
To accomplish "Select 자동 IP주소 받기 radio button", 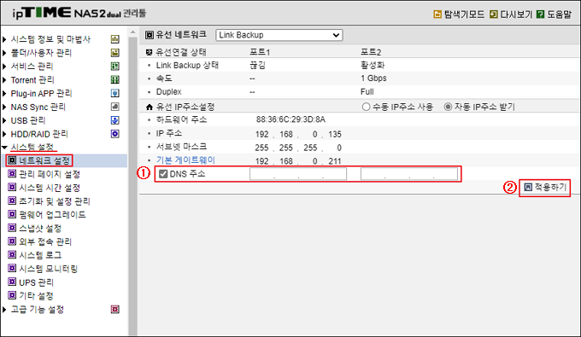I will 448,107.
